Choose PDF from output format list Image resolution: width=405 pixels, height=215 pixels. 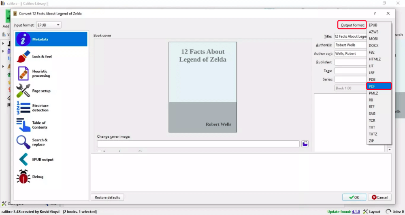tap(379, 86)
